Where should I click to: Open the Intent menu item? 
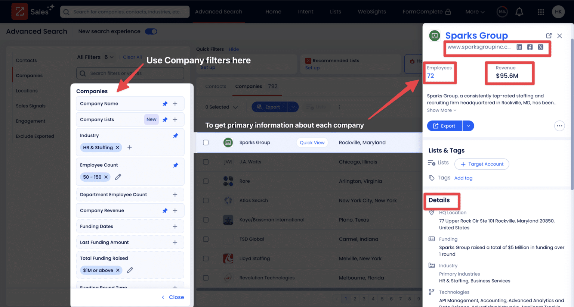(x=305, y=12)
